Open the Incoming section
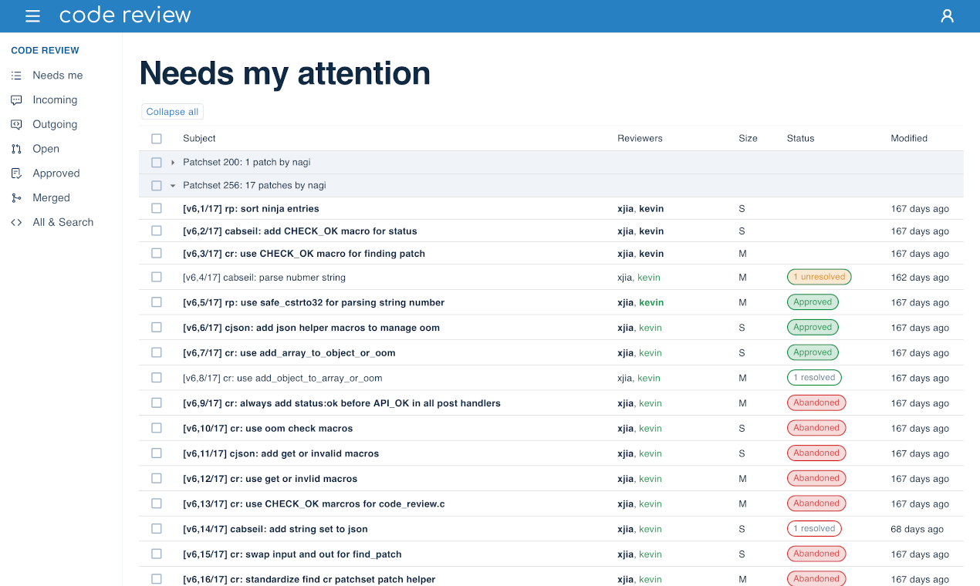This screenshot has height=586, width=980. tap(55, 100)
